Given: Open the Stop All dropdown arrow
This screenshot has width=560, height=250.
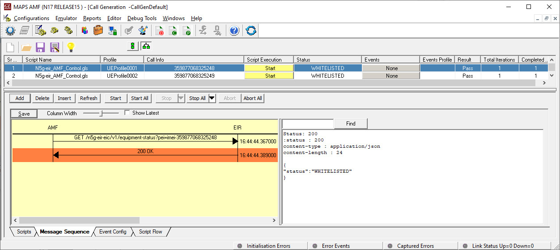Looking at the screenshot, I should click(212, 98).
